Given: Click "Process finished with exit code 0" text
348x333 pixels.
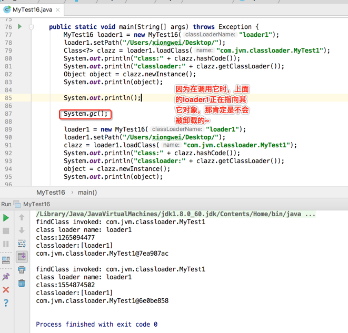Looking at the screenshot, I should coord(97,325).
